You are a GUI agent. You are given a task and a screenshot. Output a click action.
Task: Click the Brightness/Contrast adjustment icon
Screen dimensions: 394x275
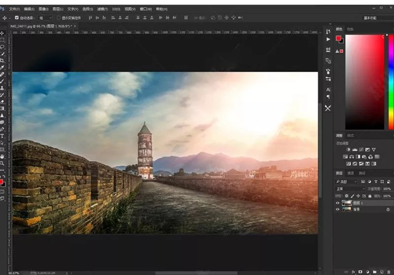pyautogui.click(x=349, y=150)
